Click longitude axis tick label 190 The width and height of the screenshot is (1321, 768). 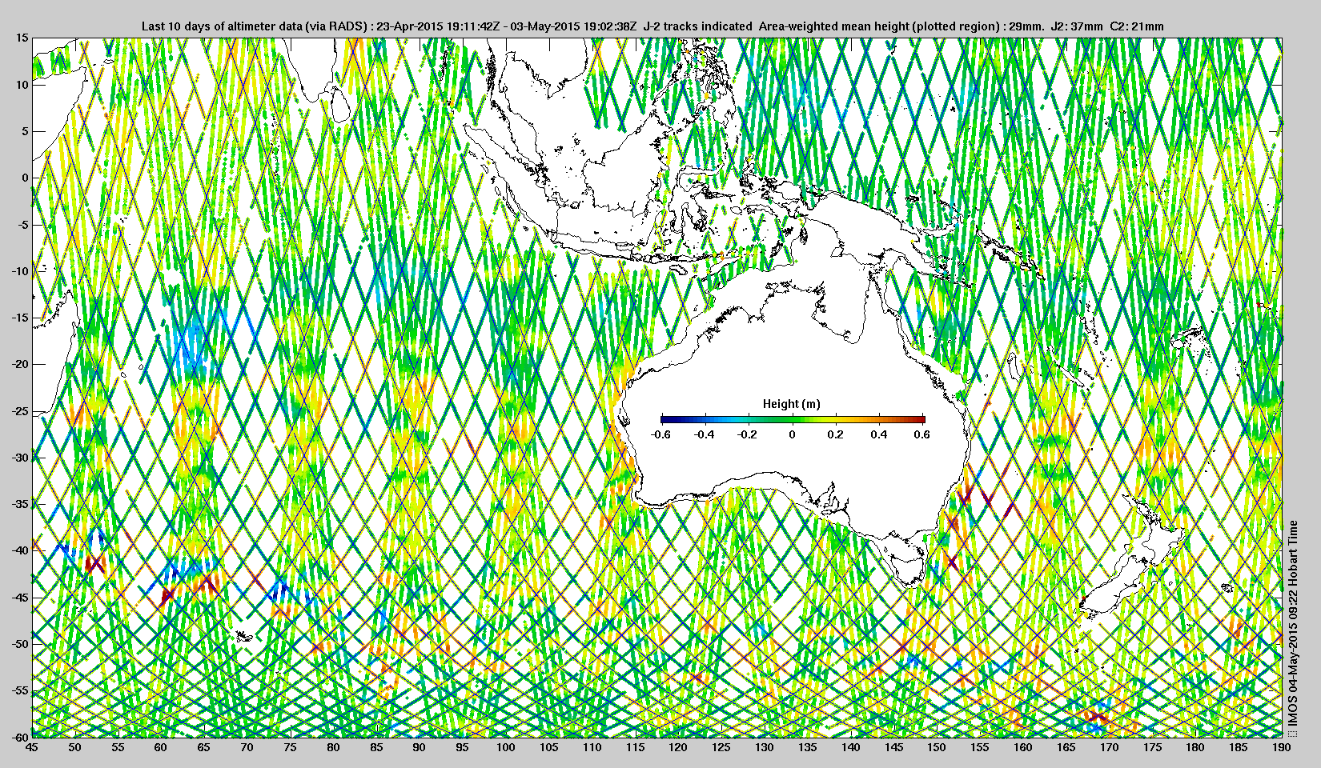point(1281,747)
